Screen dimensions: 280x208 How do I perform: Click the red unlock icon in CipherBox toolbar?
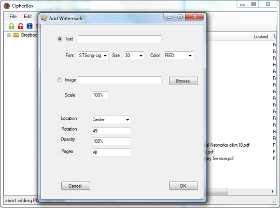coord(21,26)
